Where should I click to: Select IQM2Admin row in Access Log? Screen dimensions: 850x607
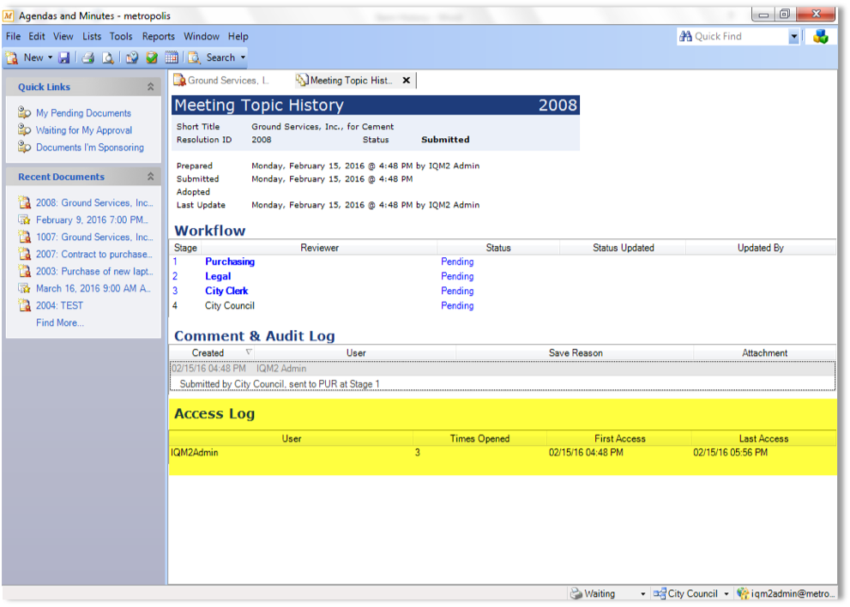click(502, 453)
